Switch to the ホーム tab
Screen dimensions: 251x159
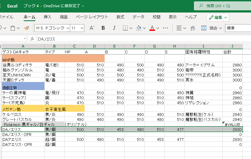pos(29,17)
